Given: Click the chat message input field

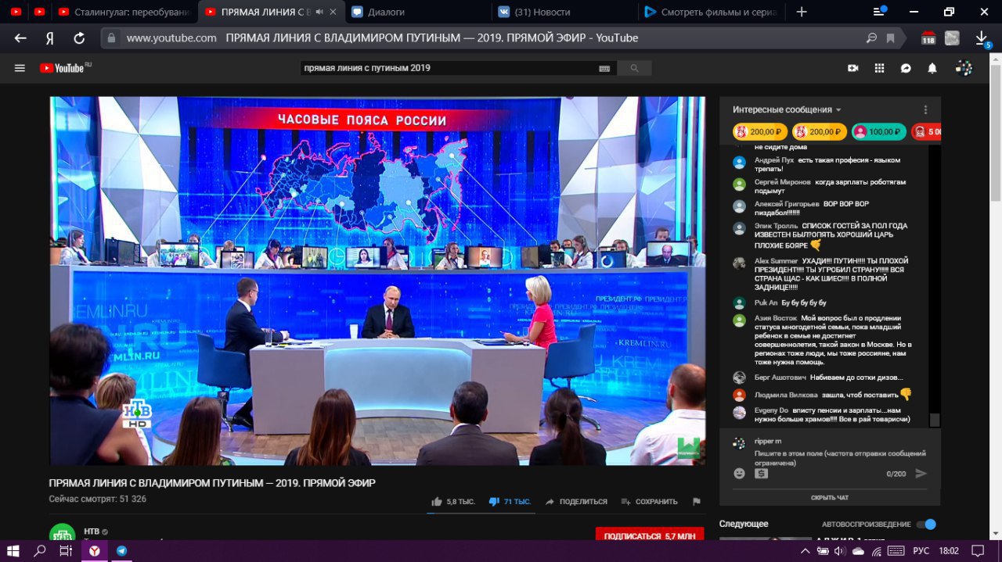Looking at the screenshot, I should coord(841,458).
